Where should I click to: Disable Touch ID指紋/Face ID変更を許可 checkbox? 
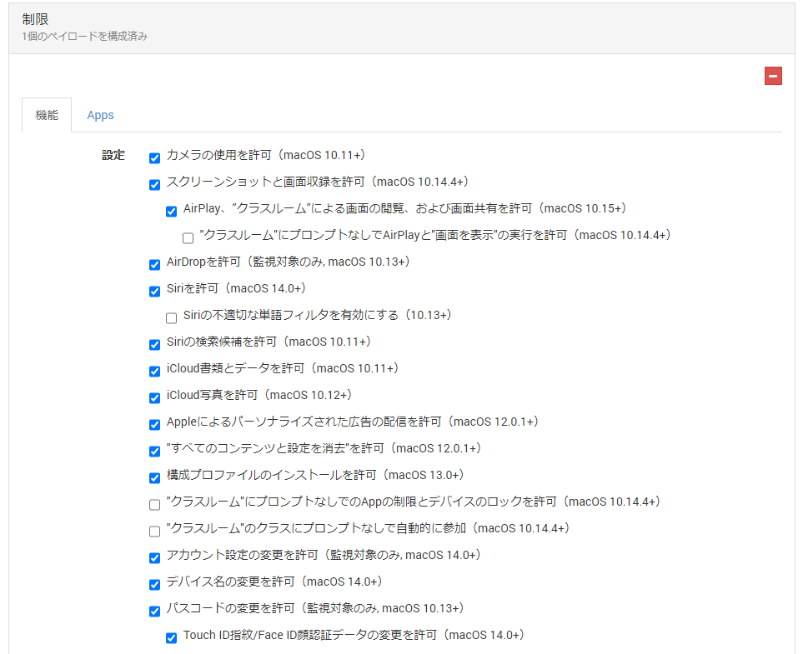click(x=171, y=638)
